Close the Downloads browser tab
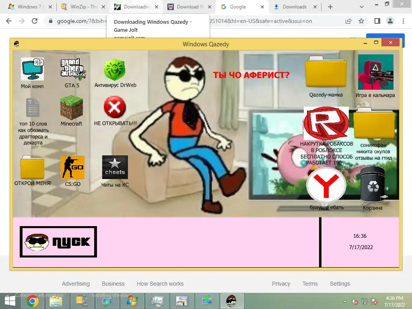 point(315,7)
